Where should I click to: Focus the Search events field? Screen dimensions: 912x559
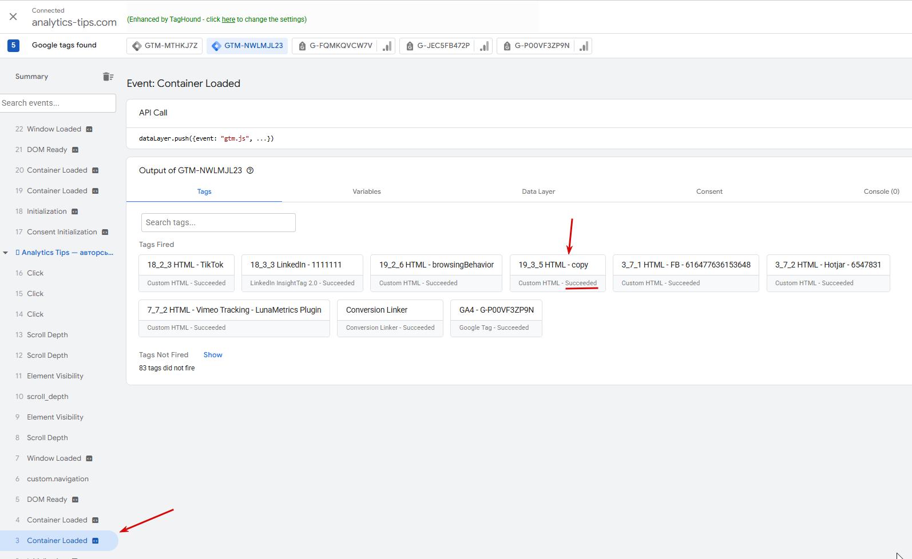pos(58,103)
